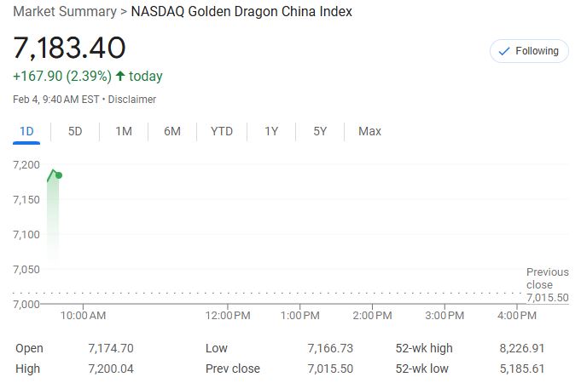Screen dimensions: 581x383
Task: Click the Previous close label on chart
Action: [547, 278]
